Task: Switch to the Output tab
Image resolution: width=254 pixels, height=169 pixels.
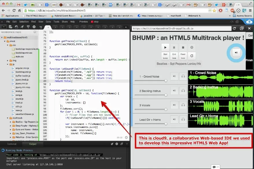Action: [x=33, y=144]
